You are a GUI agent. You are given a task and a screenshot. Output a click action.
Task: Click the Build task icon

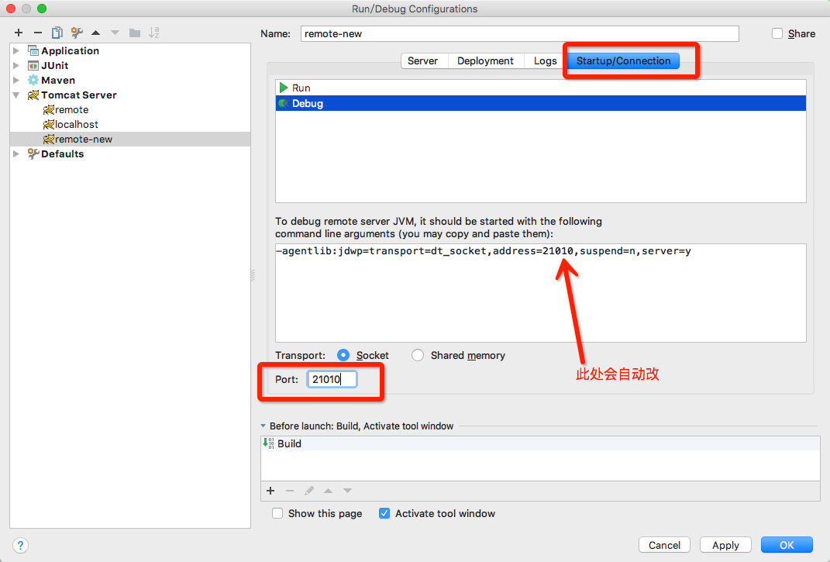(268, 443)
